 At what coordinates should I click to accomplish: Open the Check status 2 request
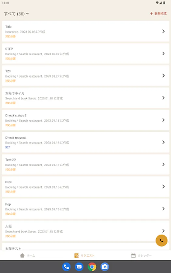[x=85, y=120]
